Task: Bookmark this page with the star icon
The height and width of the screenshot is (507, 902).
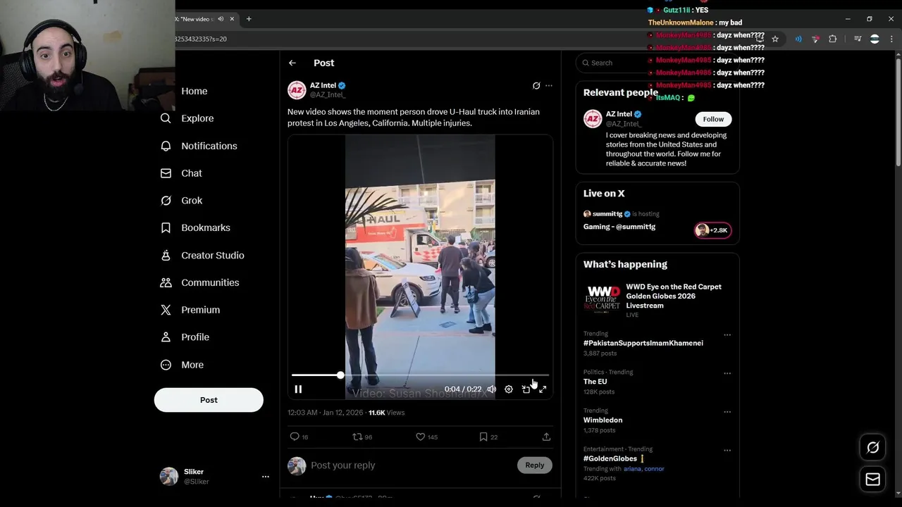Action: click(x=775, y=39)
